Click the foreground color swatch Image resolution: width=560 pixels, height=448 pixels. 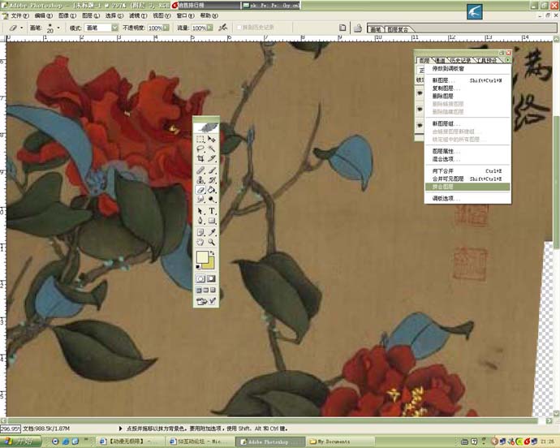pos(202,256)
